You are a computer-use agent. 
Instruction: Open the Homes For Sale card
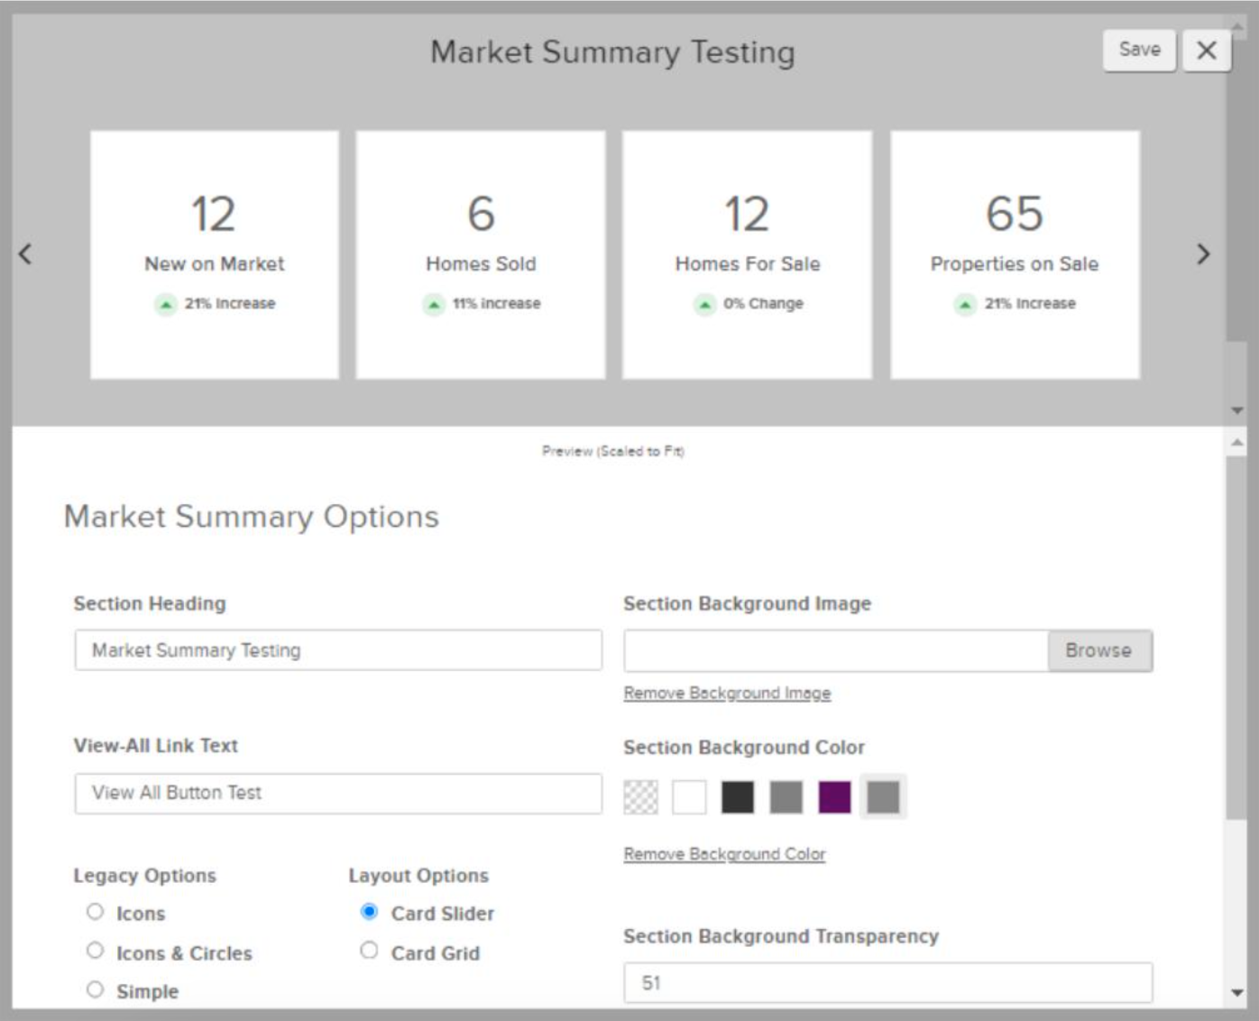point(747,254)
